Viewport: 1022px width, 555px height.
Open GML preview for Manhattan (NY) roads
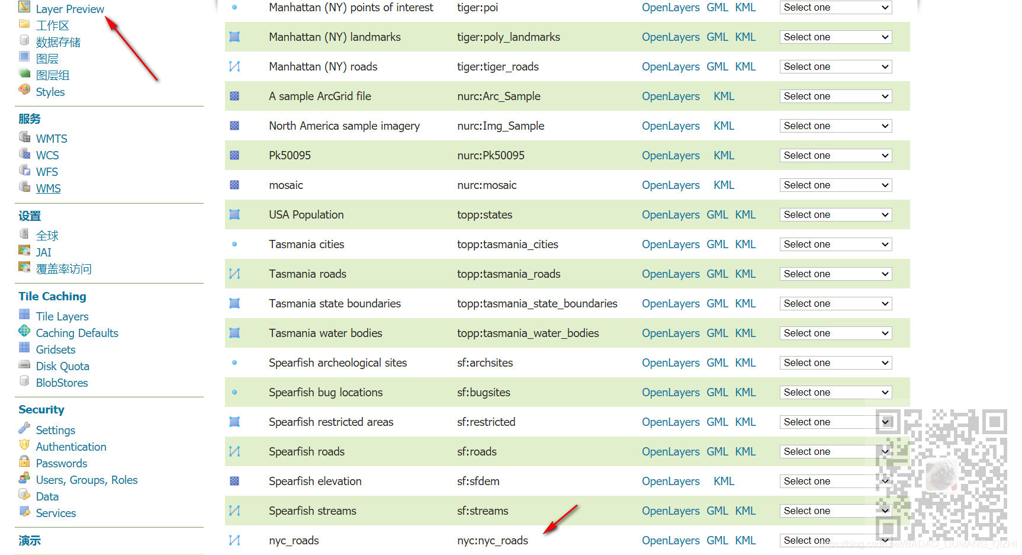[717, 66]
